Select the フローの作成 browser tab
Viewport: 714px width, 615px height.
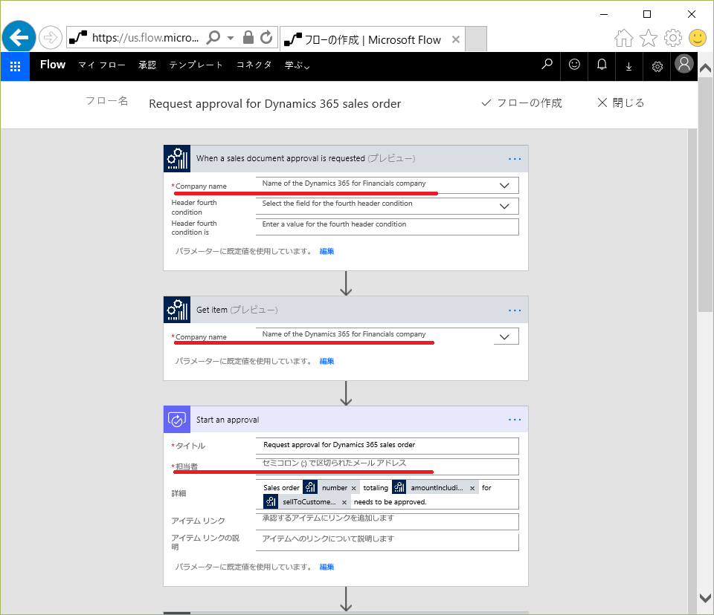372,39
